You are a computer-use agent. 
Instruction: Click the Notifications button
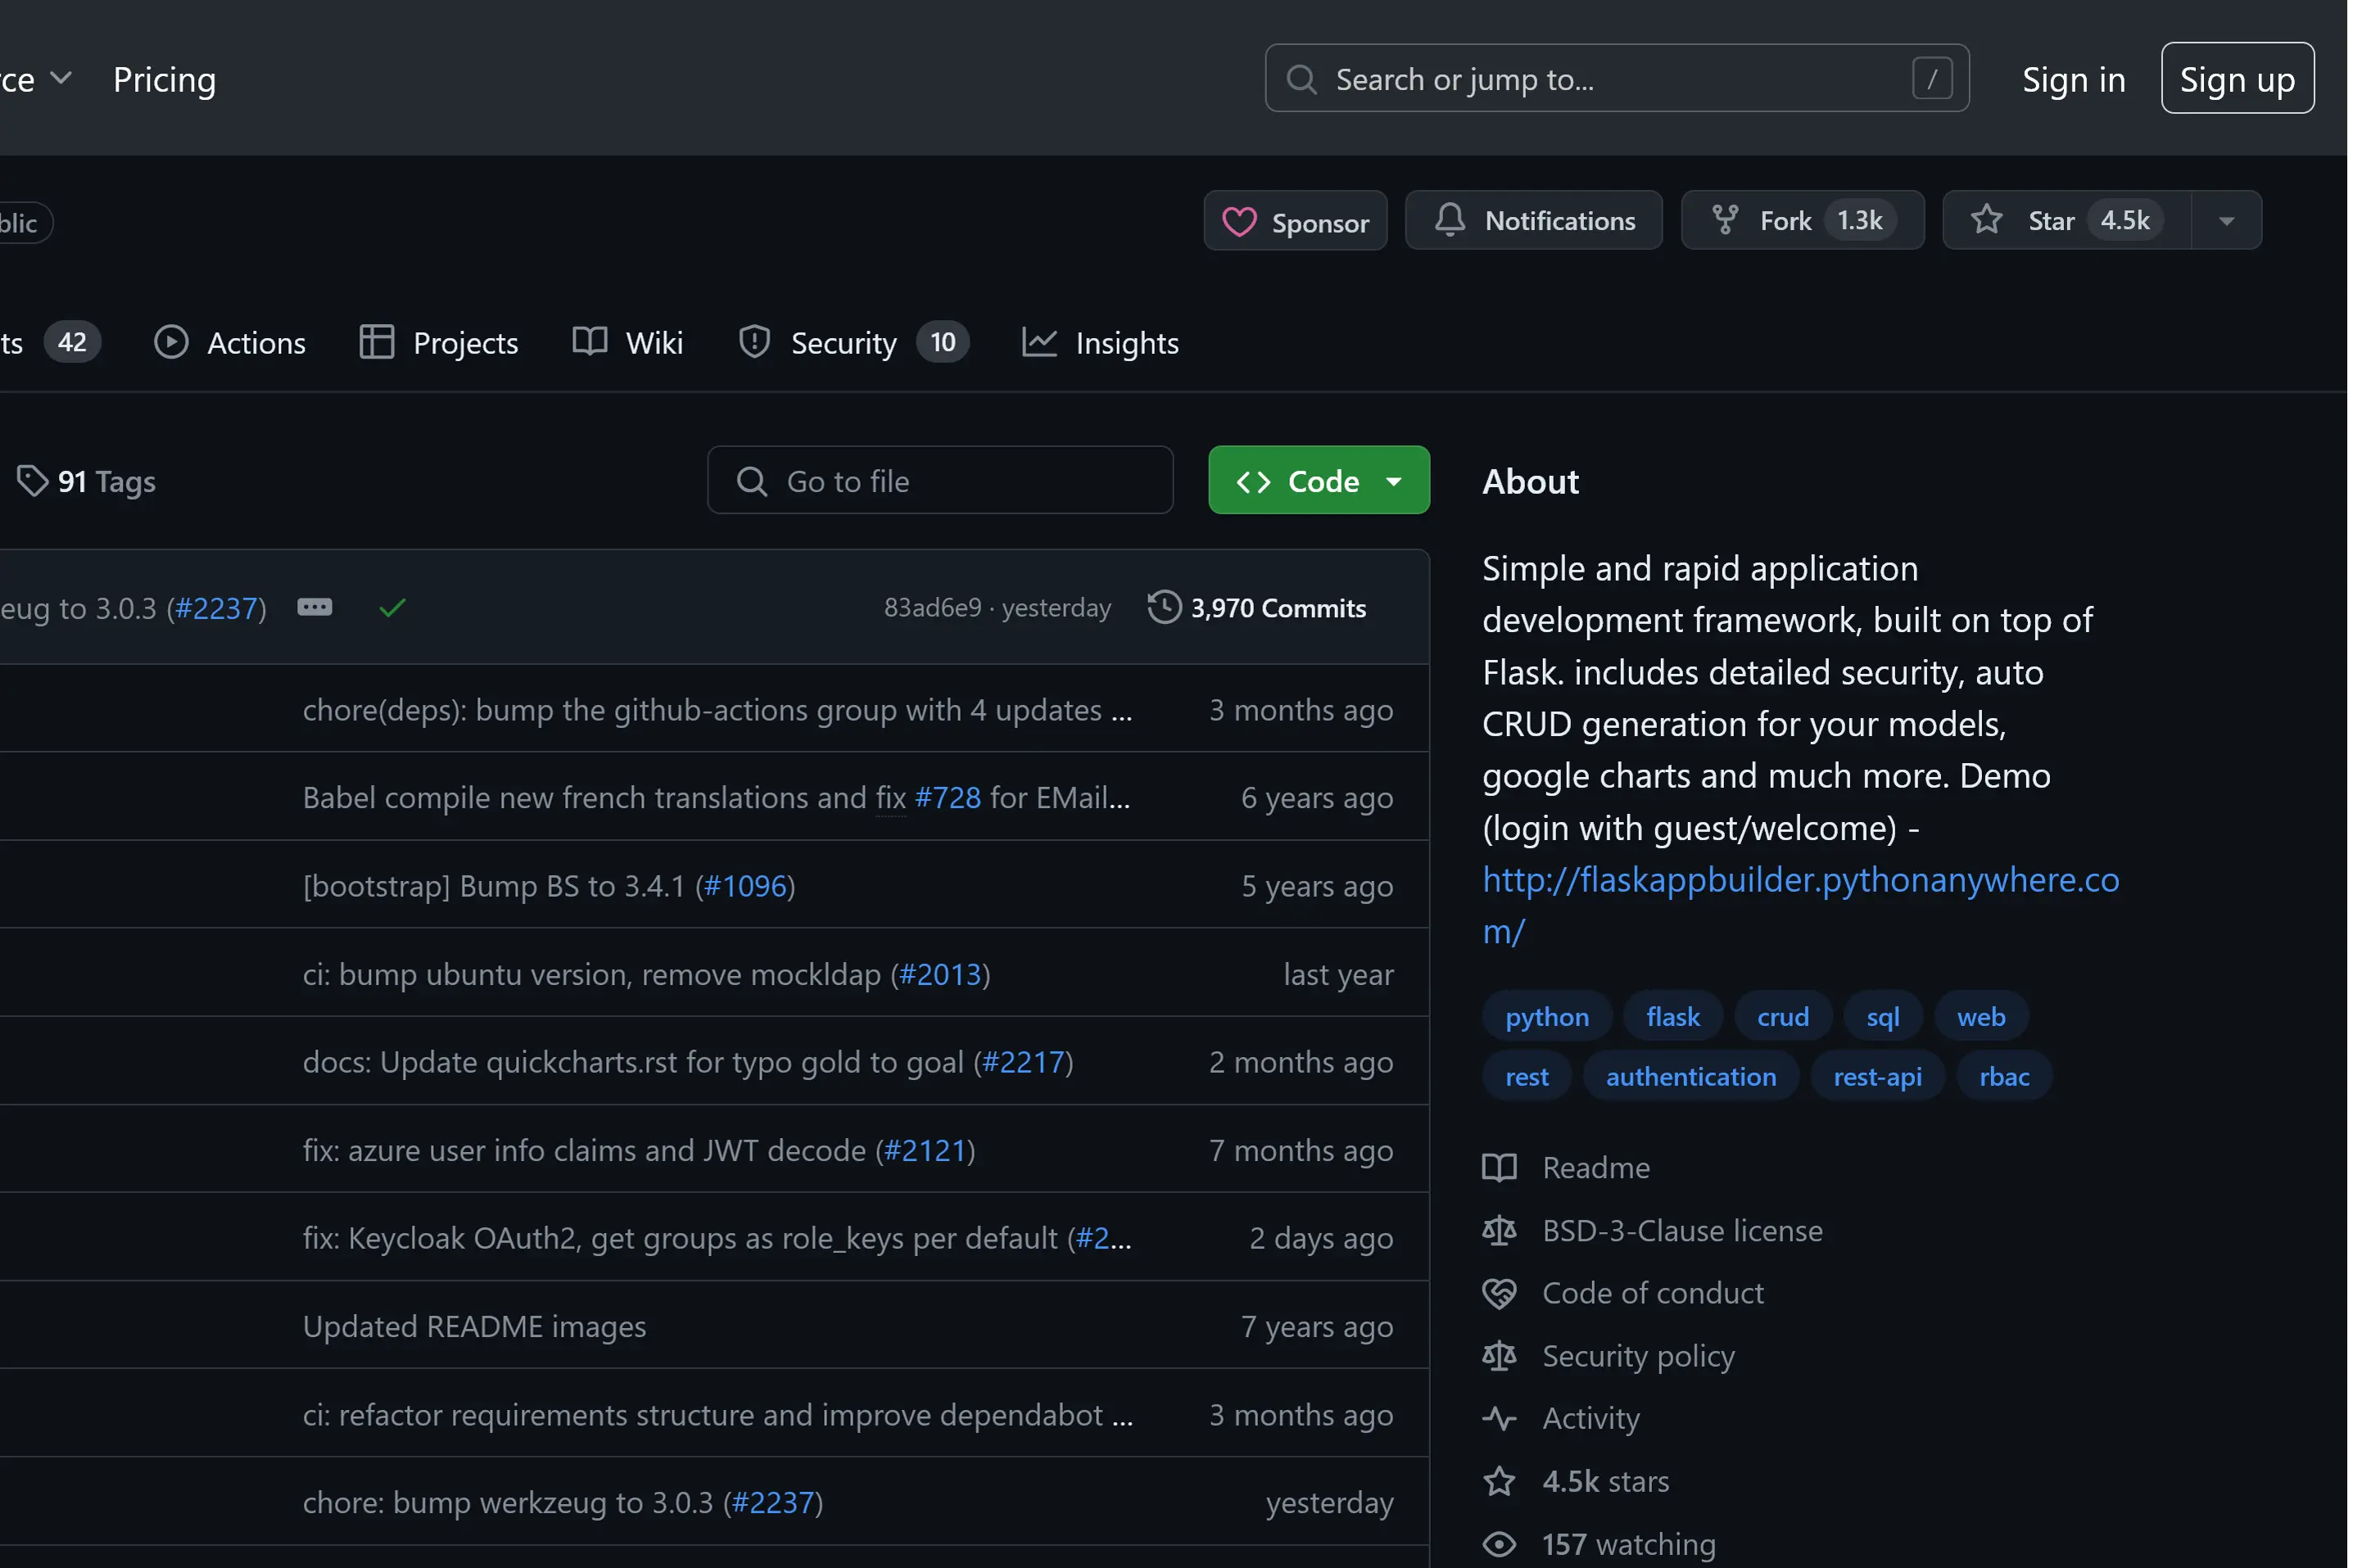coord(1532,220)
